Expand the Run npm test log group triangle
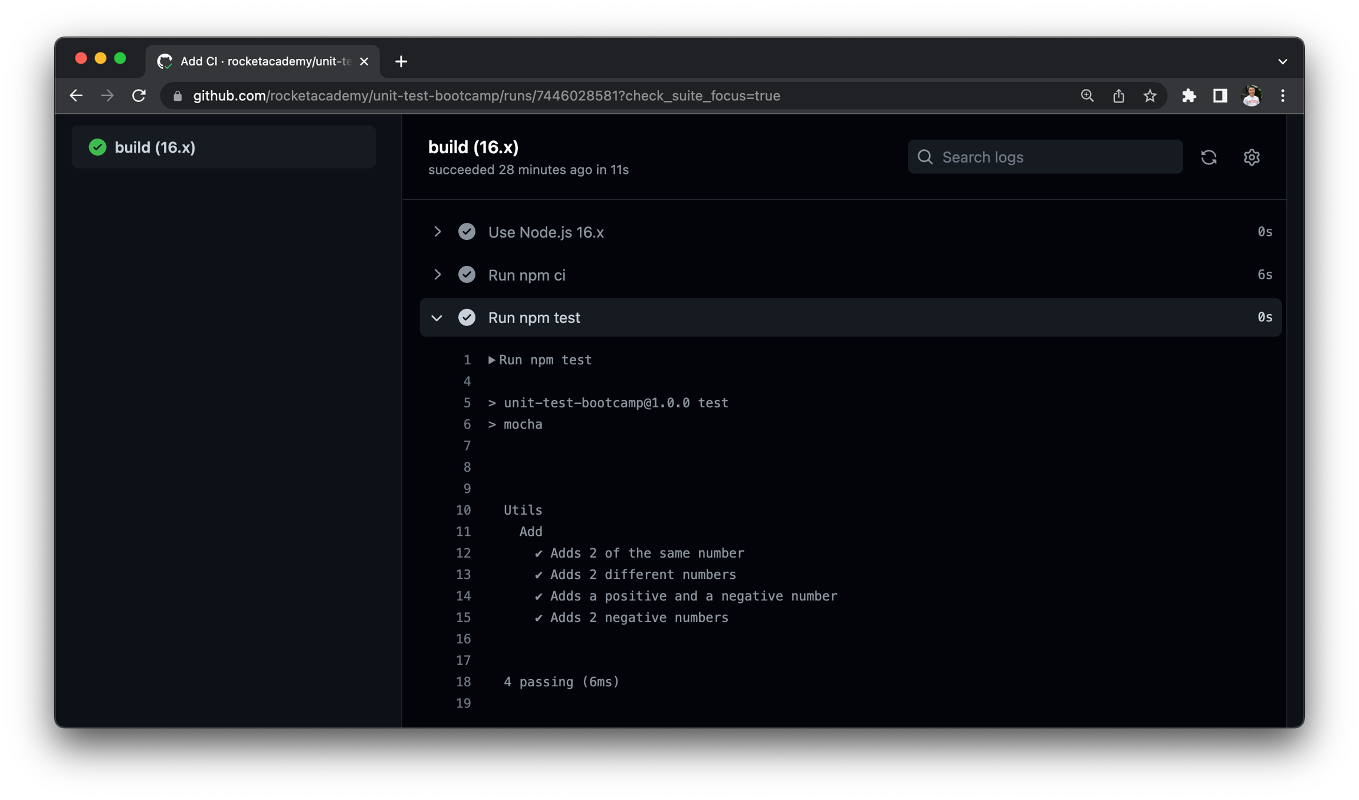 coord(491,360)
